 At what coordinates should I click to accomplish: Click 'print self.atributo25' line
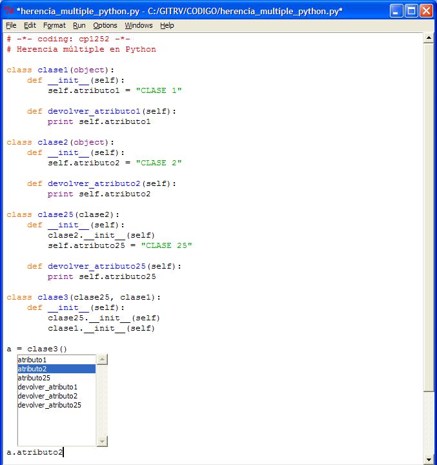(x=102, y=276)
